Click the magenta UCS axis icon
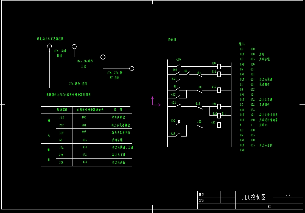 pos(156,101)
